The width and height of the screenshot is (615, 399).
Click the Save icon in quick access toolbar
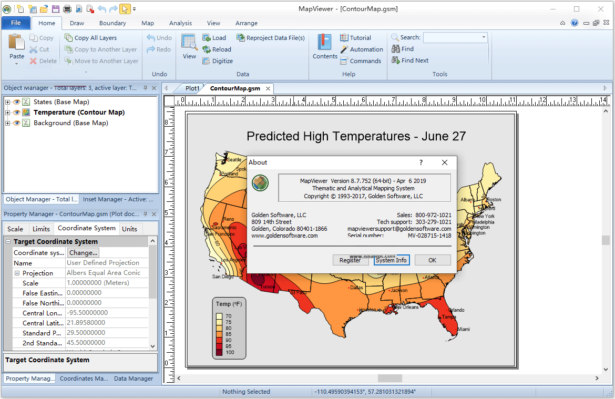pos(55,8)
